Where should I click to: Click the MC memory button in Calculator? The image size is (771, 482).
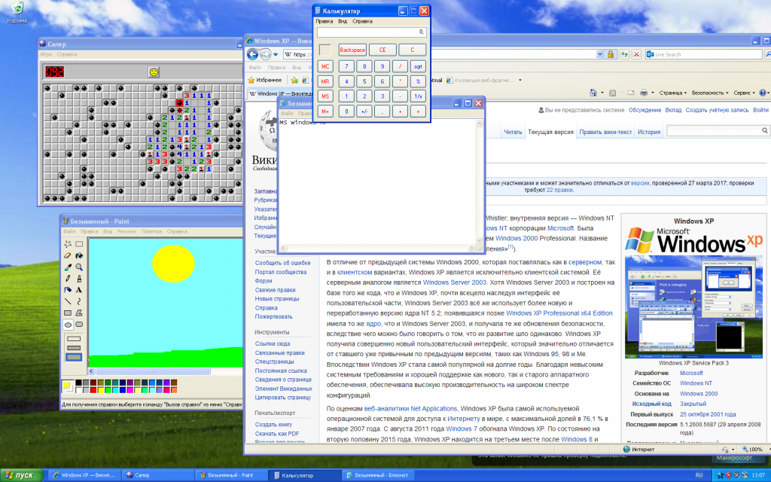coord(325,66)
